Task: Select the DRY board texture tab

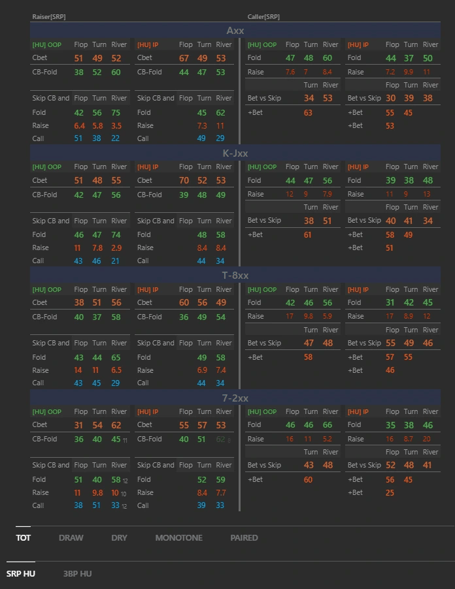Action: click(119, 538)
